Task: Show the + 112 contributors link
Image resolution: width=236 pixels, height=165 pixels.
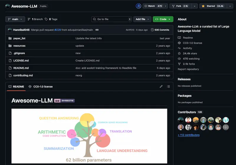Action: tap(189, 135)
